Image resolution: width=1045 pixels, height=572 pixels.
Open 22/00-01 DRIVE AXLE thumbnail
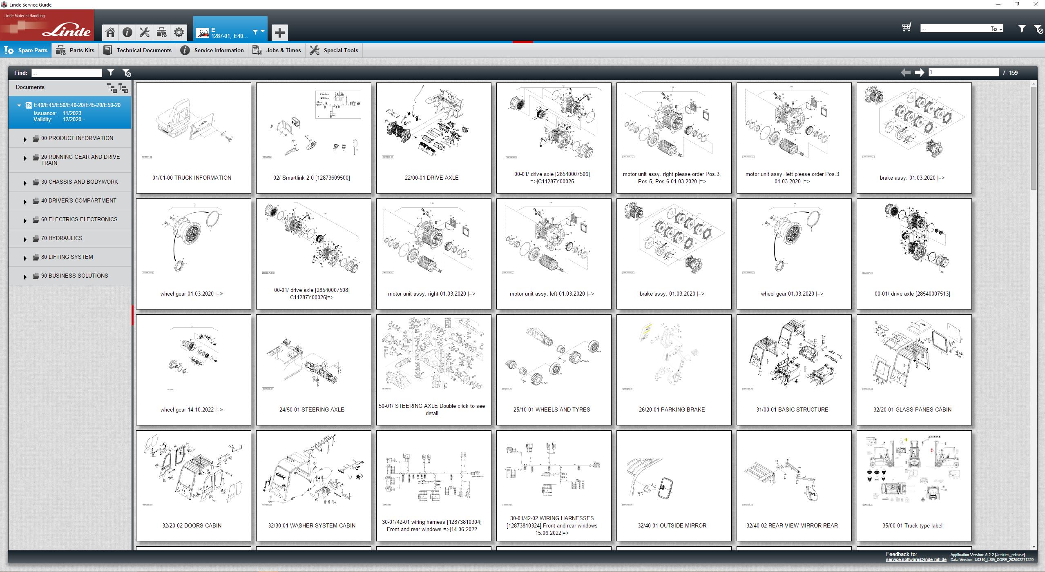(x=433, y=138)
